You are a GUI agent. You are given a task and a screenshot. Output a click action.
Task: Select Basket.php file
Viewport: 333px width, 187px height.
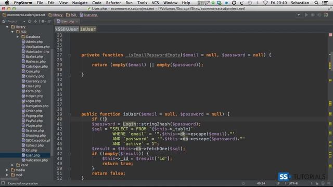click(32, 57)
